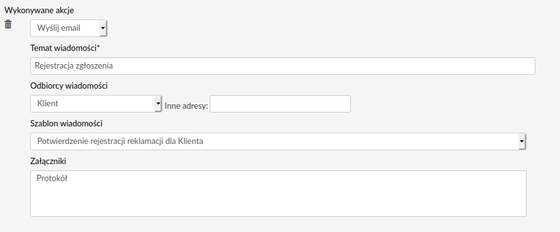Focus the Inne adresy address field
Screen dimensions: 560x232
click(280, 104)
